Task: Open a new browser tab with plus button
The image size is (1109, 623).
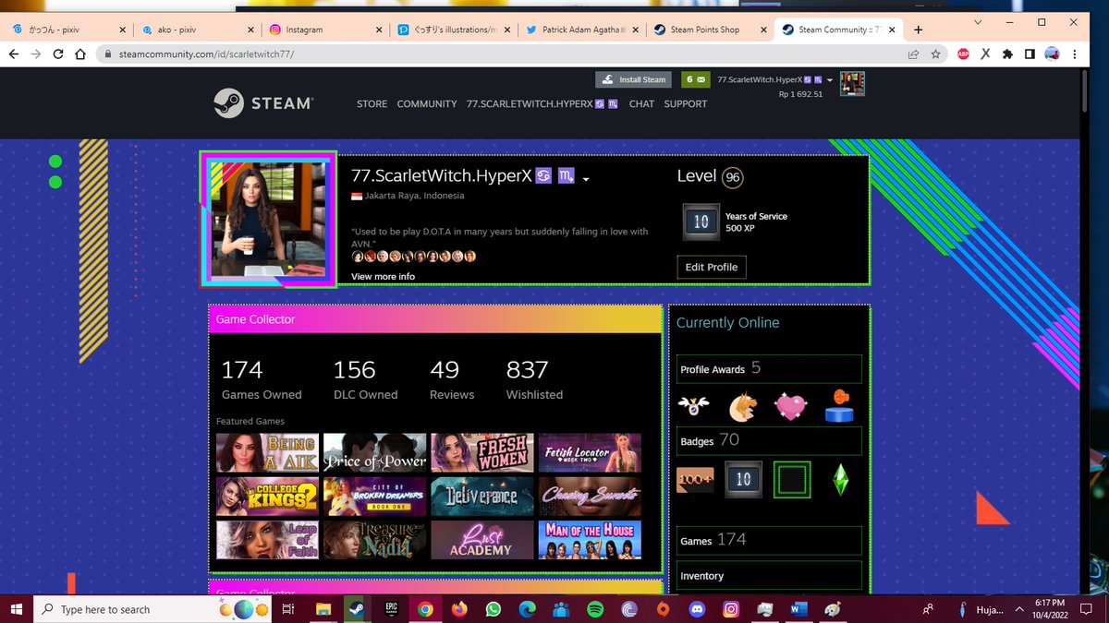Action: pyautogui.click(x=918, y=30)
